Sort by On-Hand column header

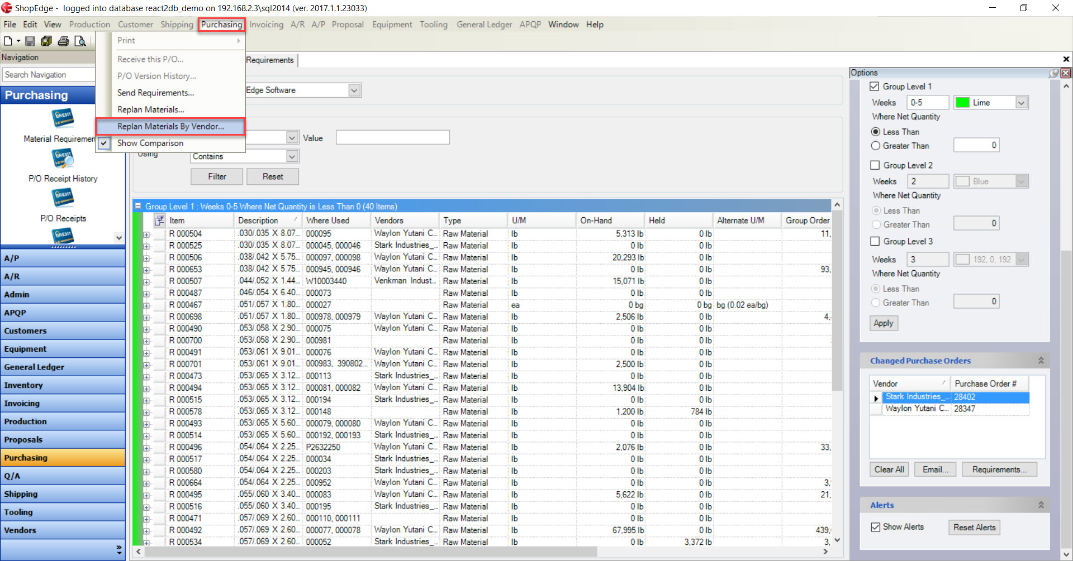(610, 220)
